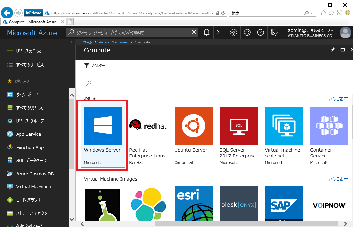This screenshot has width=353, height=227.
Task: Click the horizontal scrollbar right arrow
Action: point(346,224)
